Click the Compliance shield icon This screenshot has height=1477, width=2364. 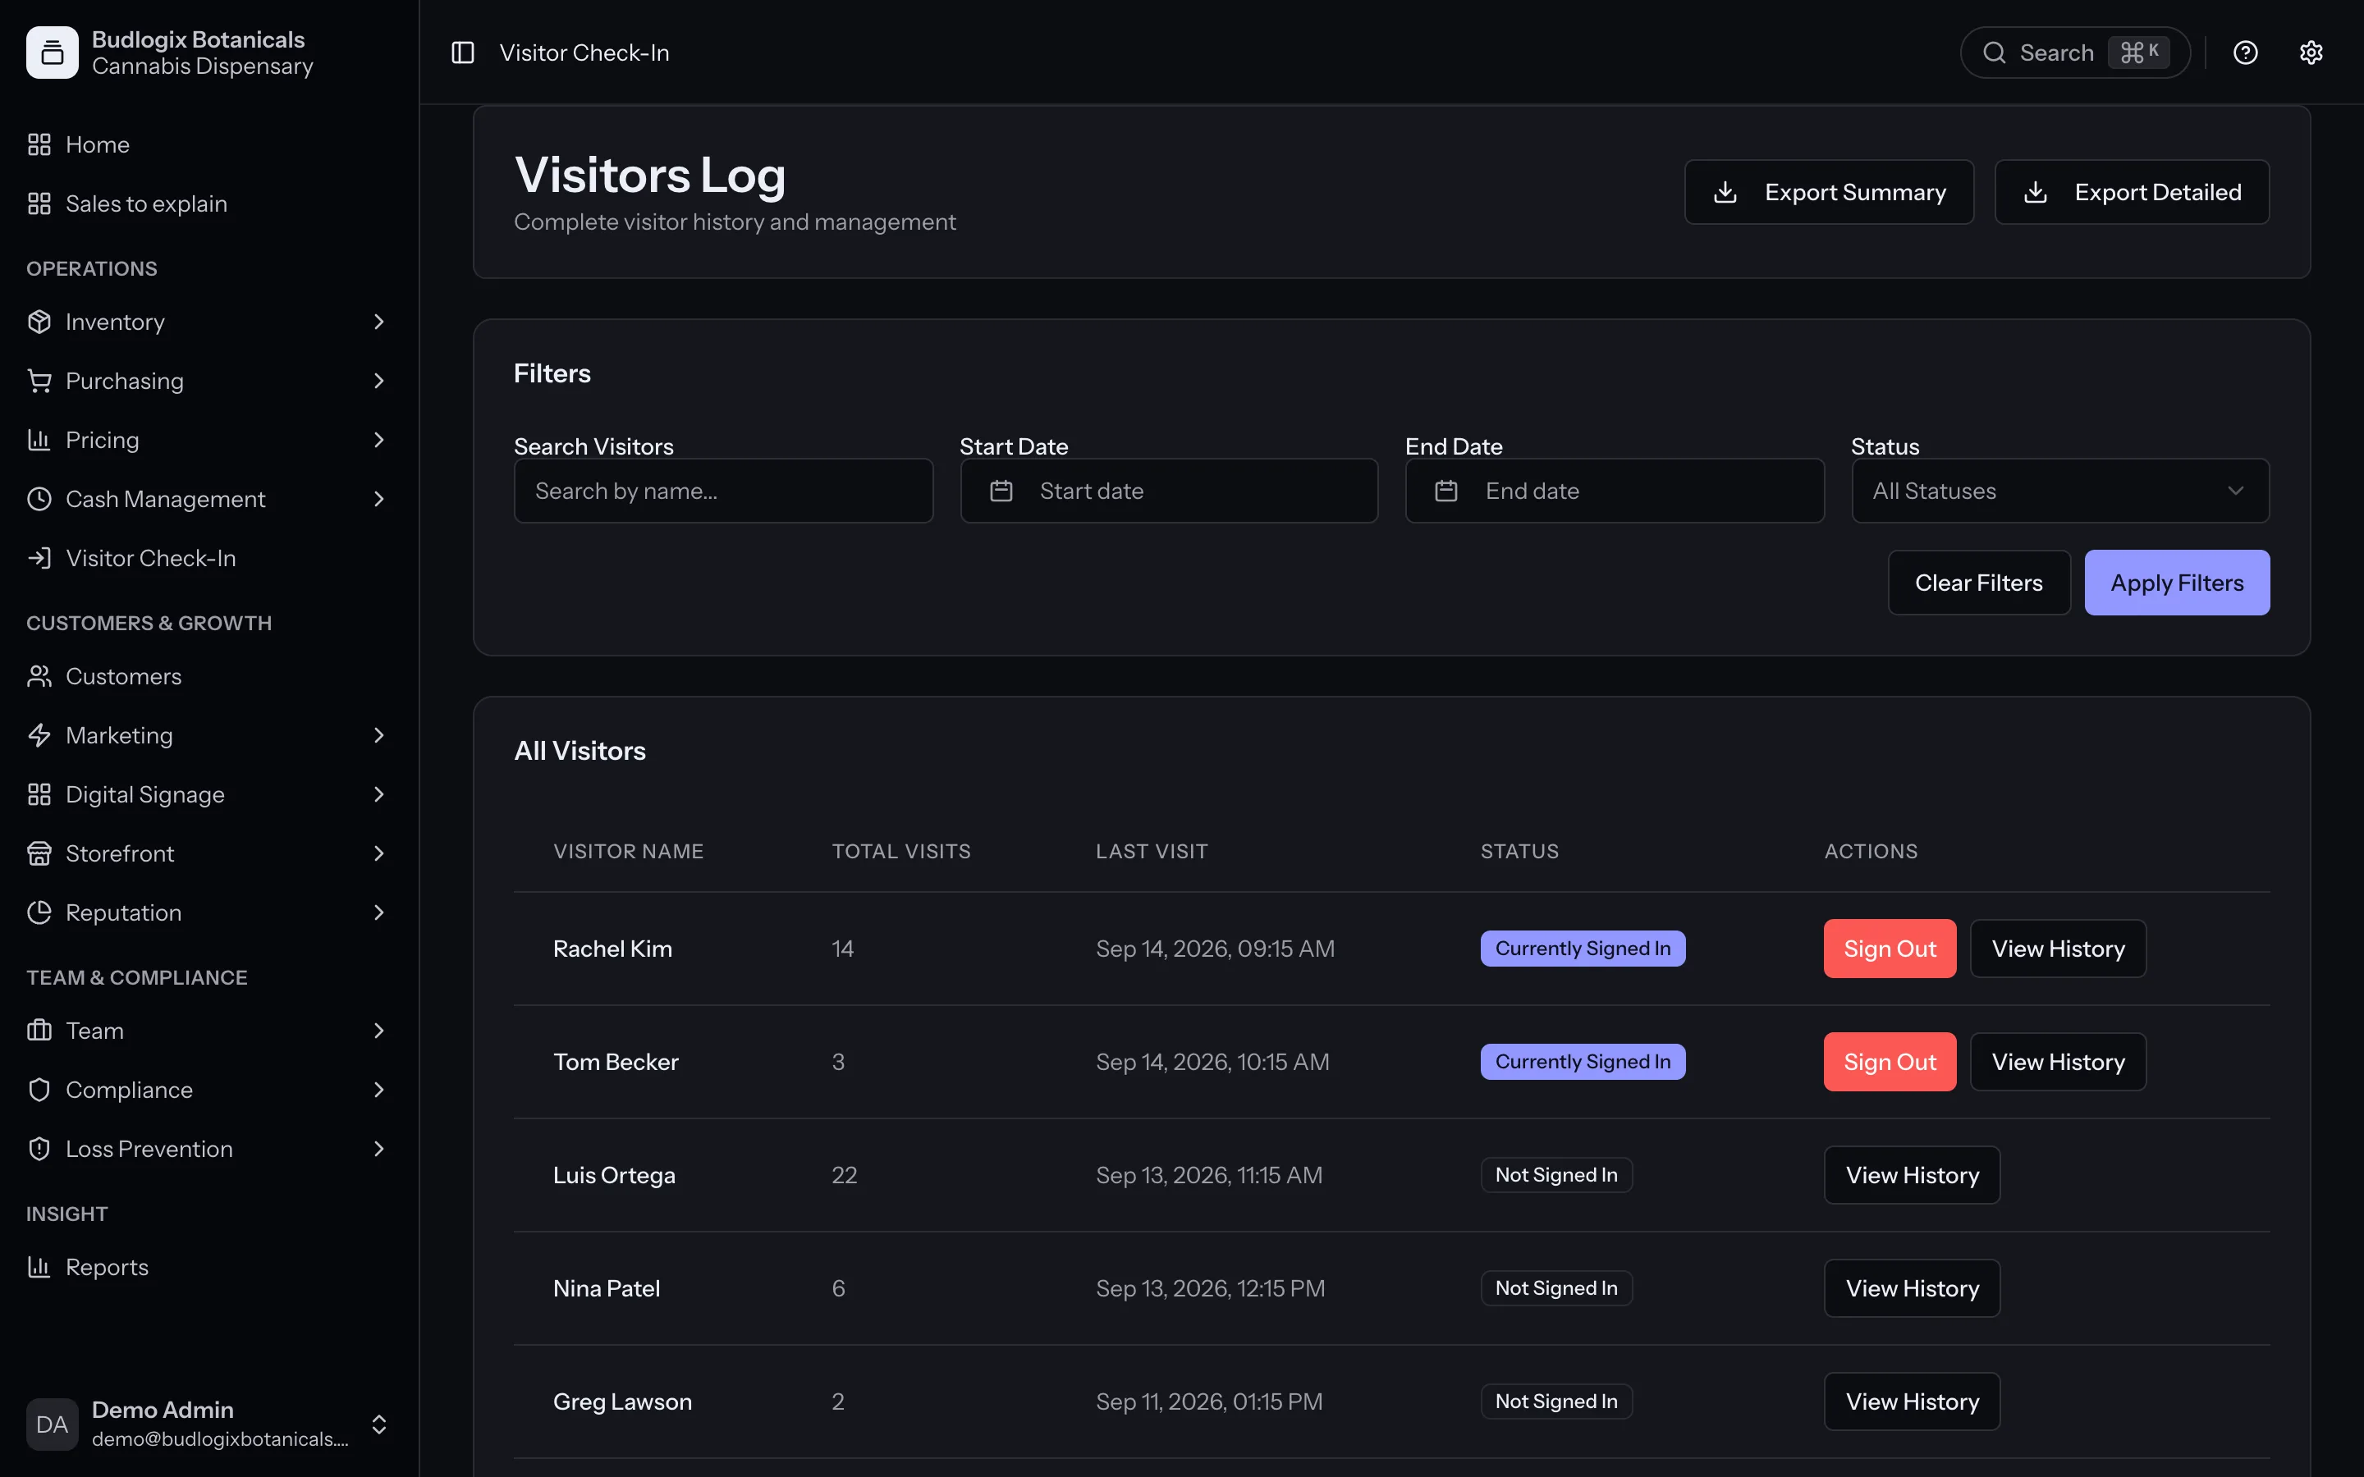coord(39,1091)
